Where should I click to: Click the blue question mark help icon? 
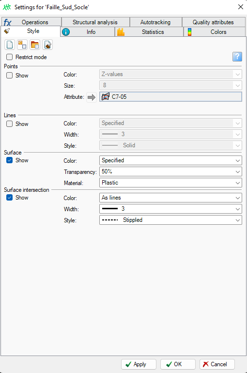point(237,57)
